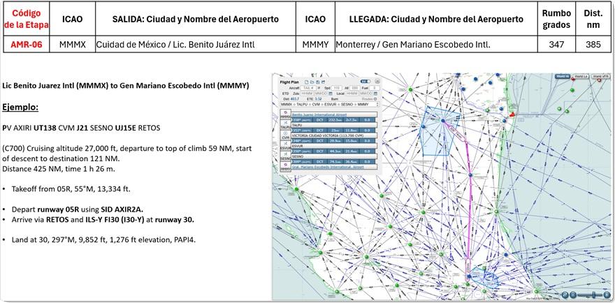Image resolution: width=615 pixels, height=303 pixels.
Task: Click the route string stepper arrows
Action: coord(377,104)
